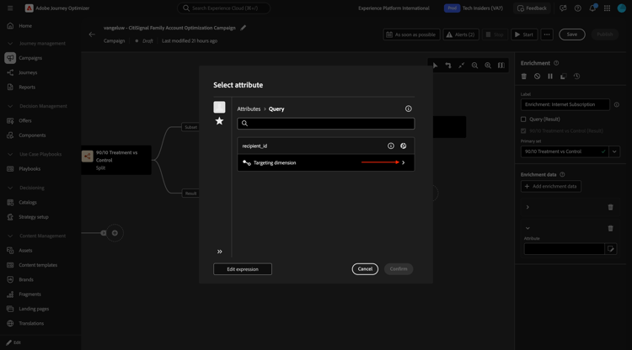Open the hamburger navigation menu

pyautogui.click(x=10, y=8)
